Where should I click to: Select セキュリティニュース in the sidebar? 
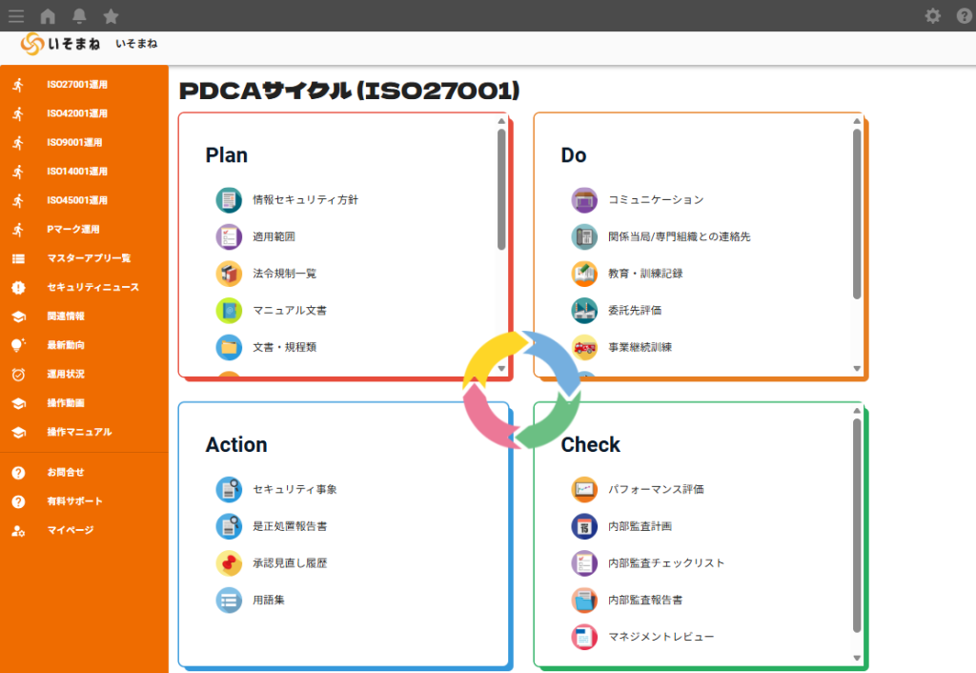pyautogui.click(x=92, y=287)
